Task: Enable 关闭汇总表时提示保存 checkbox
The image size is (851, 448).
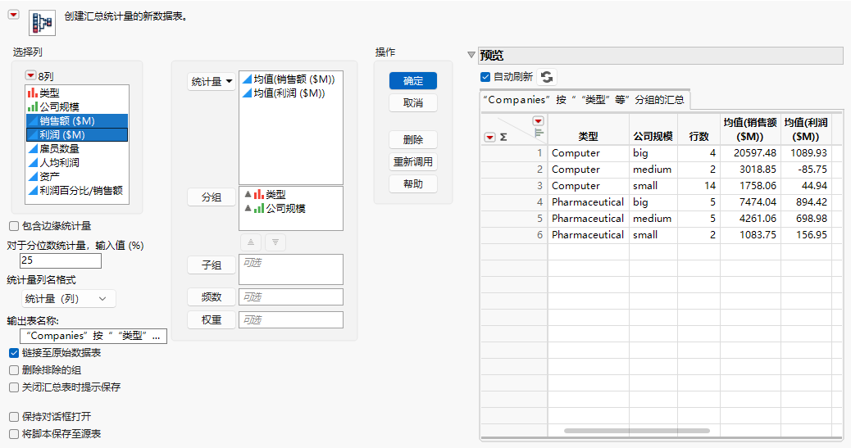Action: [x=14, y=387]
